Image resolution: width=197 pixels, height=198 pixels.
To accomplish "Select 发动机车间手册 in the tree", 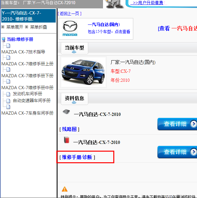I will (27, 94).
